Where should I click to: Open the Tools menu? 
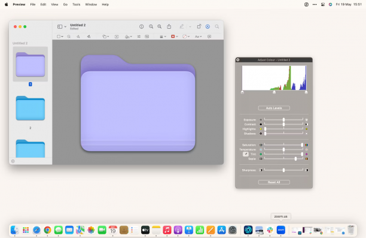tap(76, 4)
